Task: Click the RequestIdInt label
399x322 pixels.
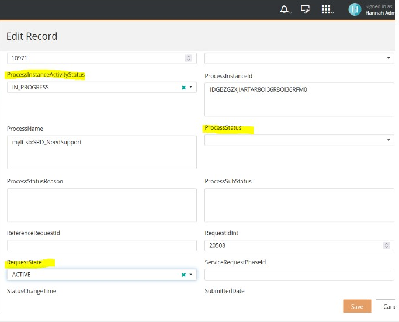Action: 221,233
